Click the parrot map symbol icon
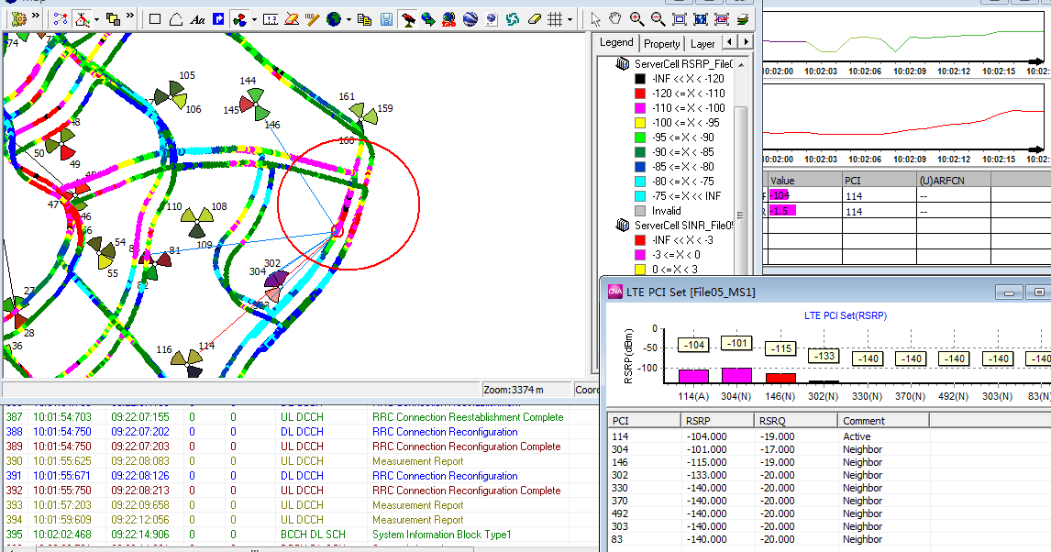1051x552 pixels. click(410, 17)
